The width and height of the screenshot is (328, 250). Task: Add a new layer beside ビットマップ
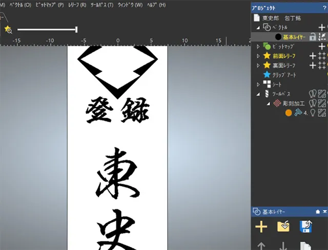tap(322, 47)
